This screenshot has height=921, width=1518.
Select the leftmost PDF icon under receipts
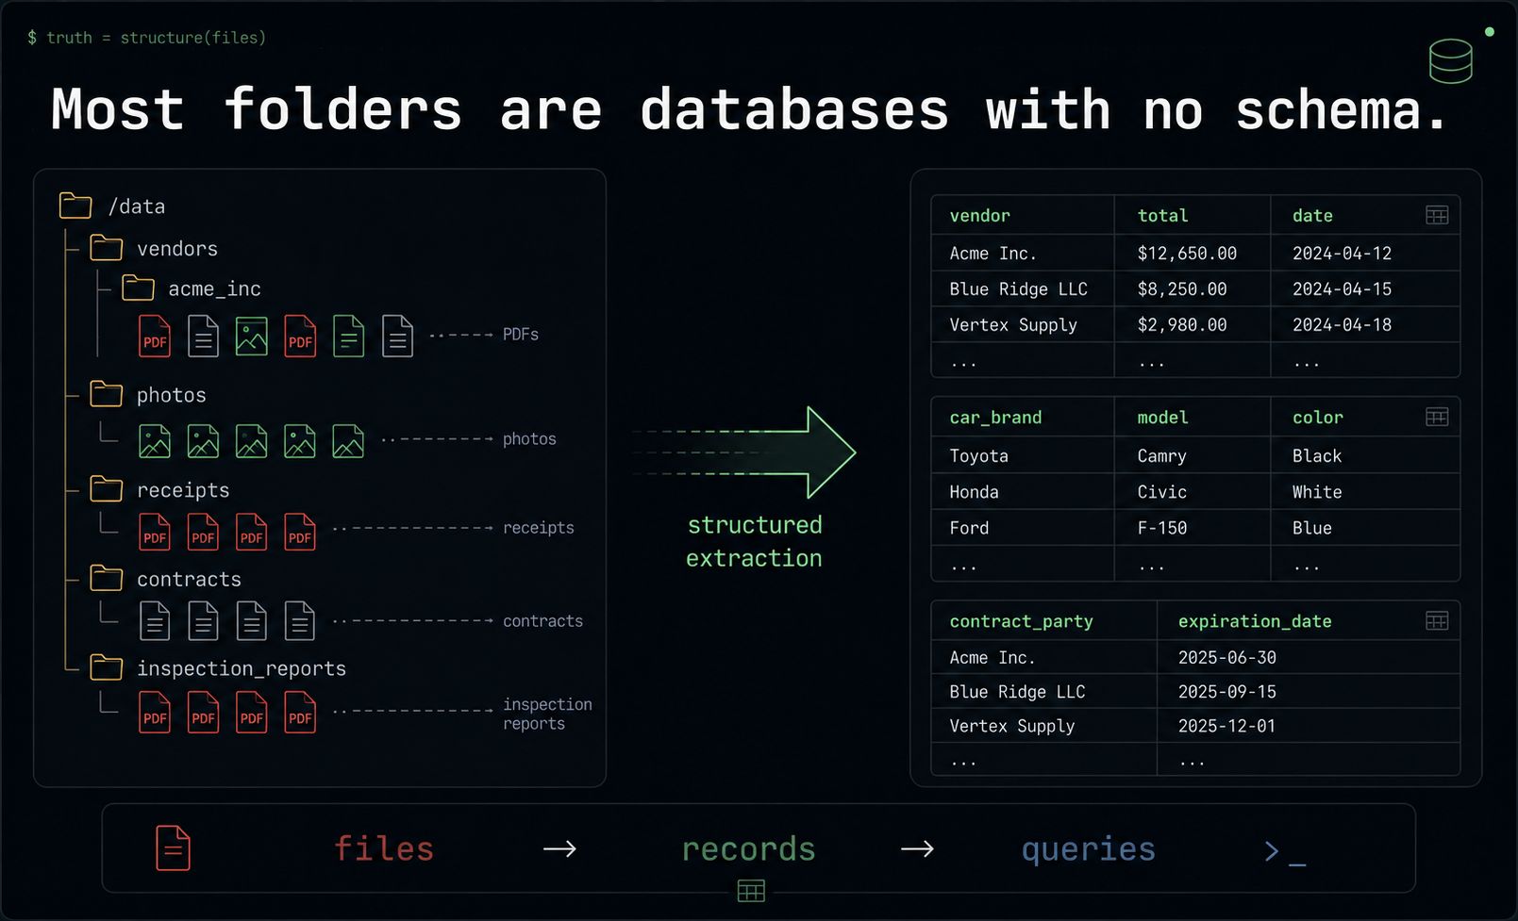(x=155, y=532)
